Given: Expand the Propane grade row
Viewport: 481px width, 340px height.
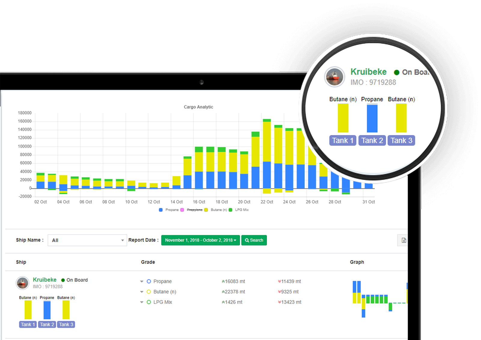Looking at the screenshot, I should point(142,282).
